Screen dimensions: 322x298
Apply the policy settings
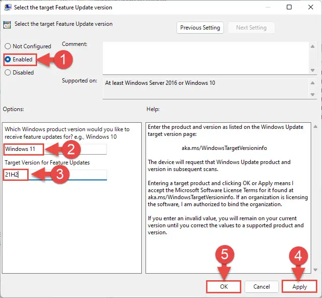[x=299, y=286]
